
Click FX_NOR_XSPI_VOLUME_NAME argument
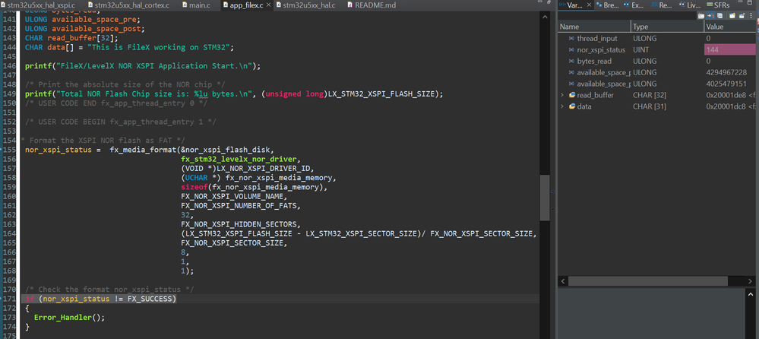click(x=234, y=196)
